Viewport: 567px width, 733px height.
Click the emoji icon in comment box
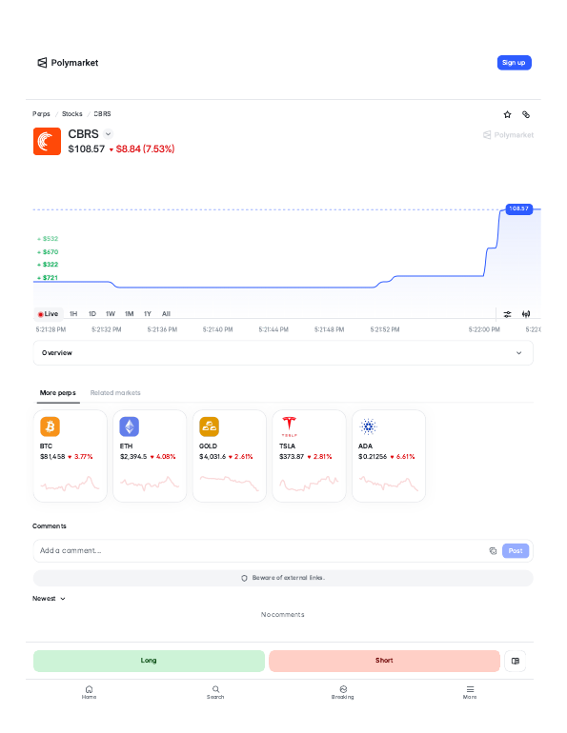click(x=493, y=550)
